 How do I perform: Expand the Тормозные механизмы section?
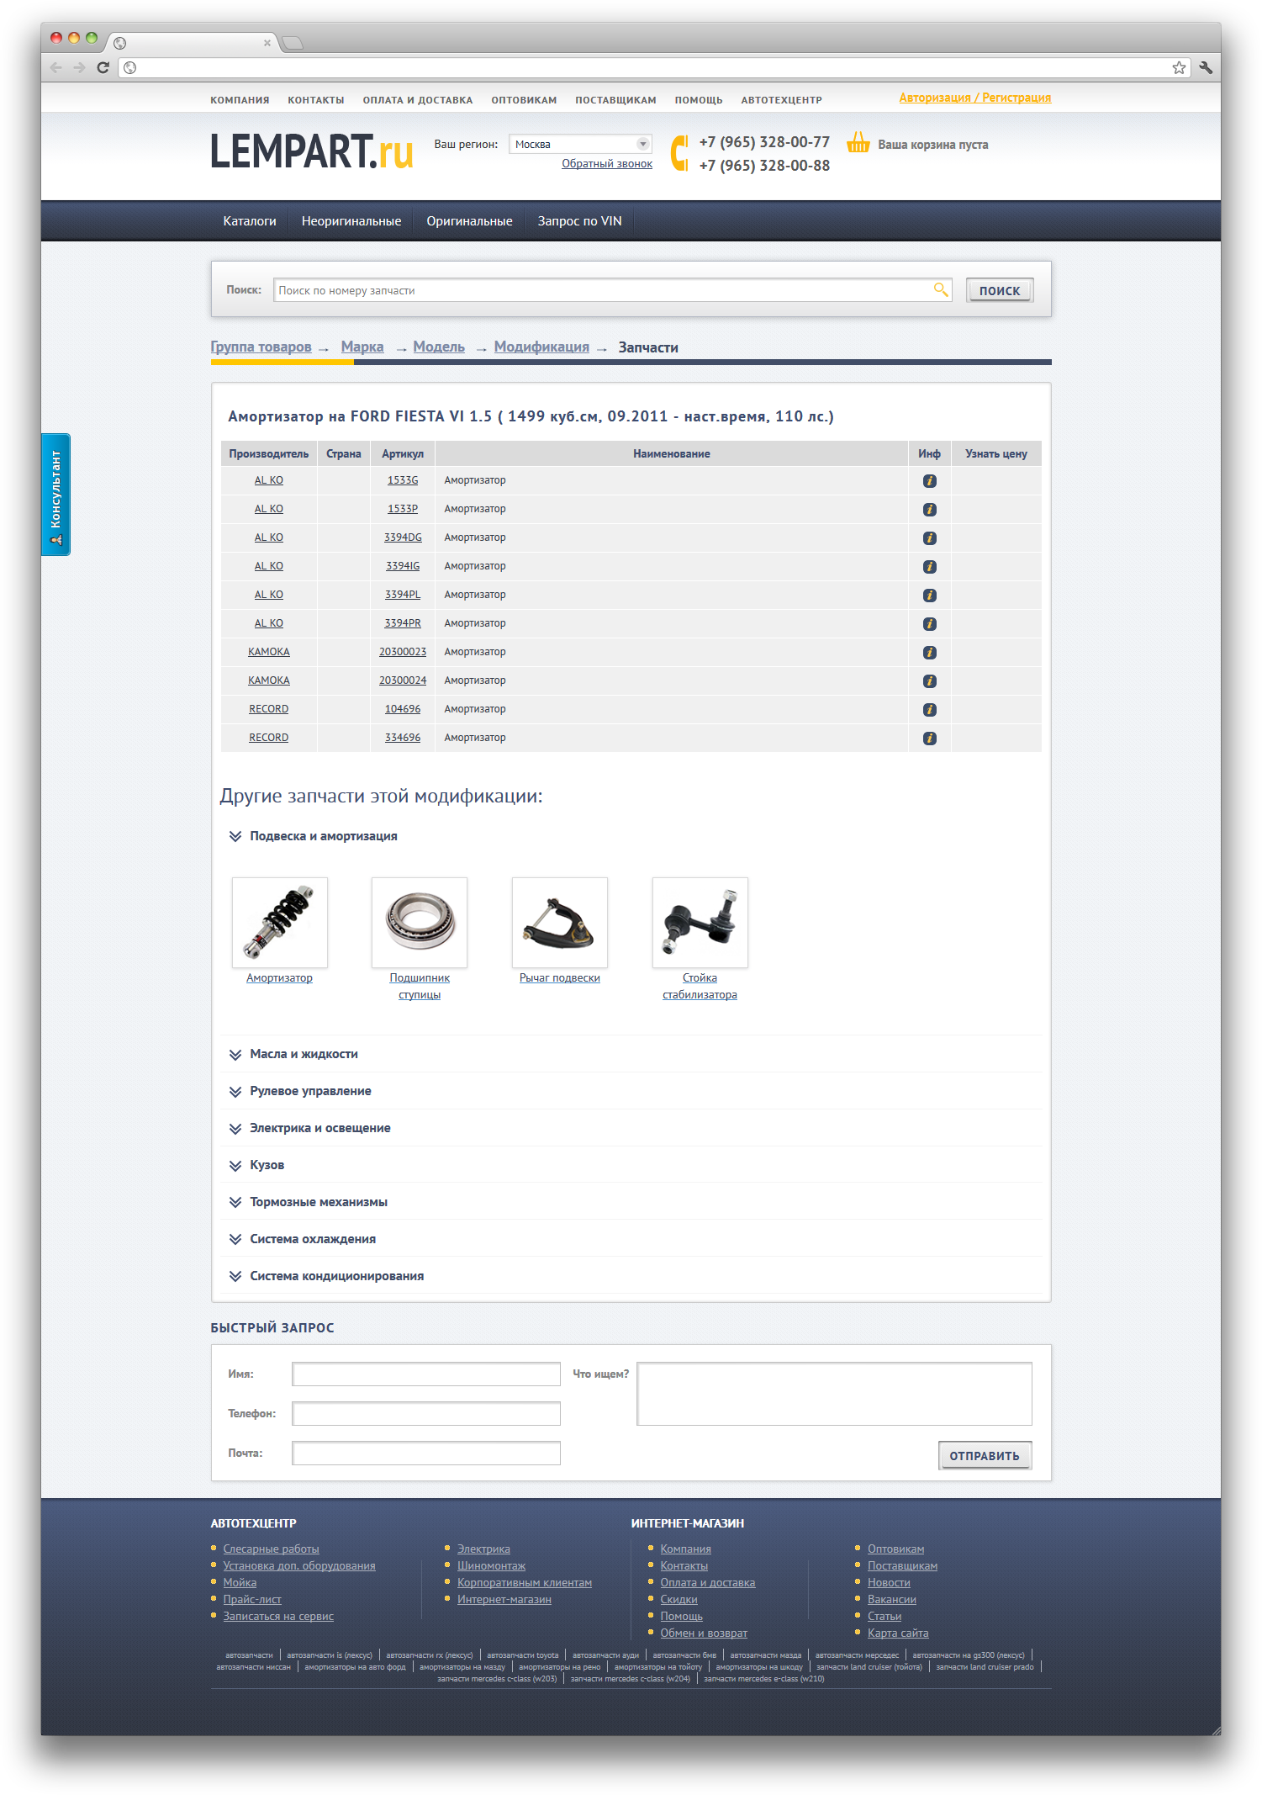318,1202
